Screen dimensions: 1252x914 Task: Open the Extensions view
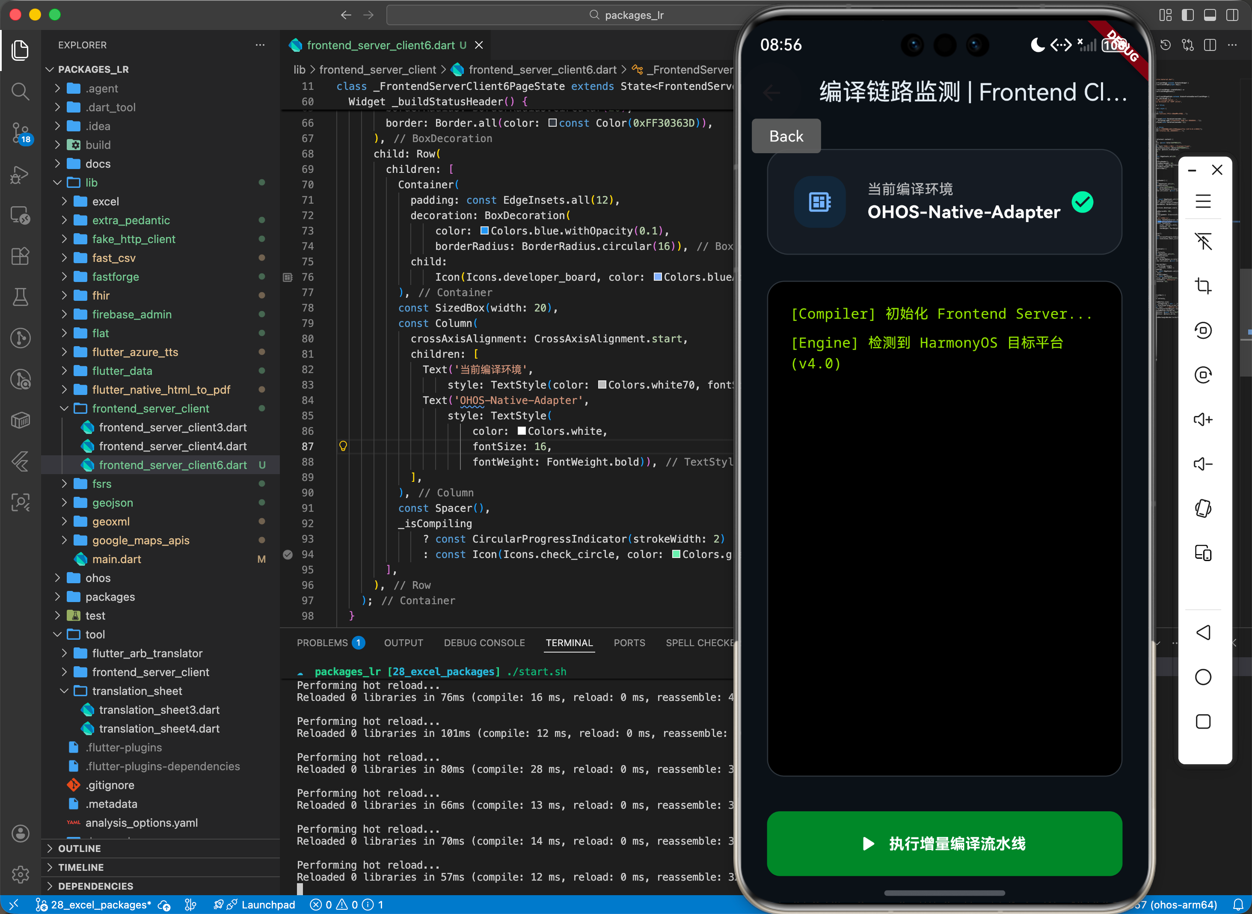21,256
